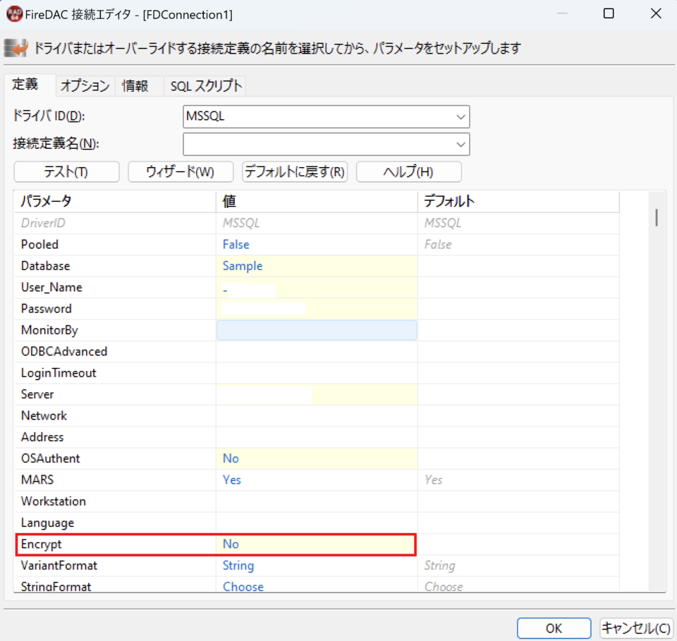Maximize the FireDAC editor window
Viewport: 677px width, 641px height.
[609, 14]
